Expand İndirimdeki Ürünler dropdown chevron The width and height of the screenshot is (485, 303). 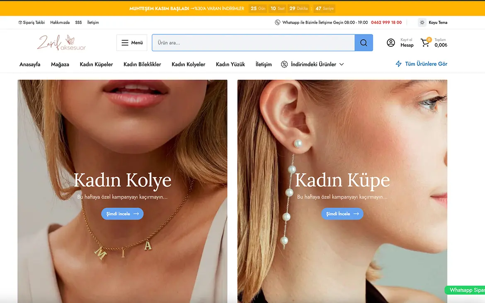342,64
